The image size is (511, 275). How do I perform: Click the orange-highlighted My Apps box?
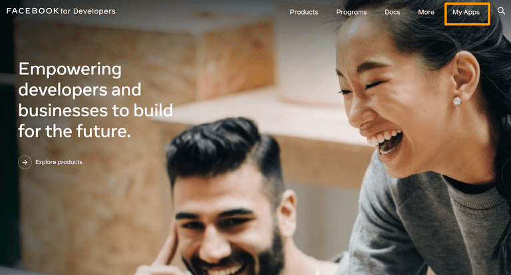[x=467, y=14]
